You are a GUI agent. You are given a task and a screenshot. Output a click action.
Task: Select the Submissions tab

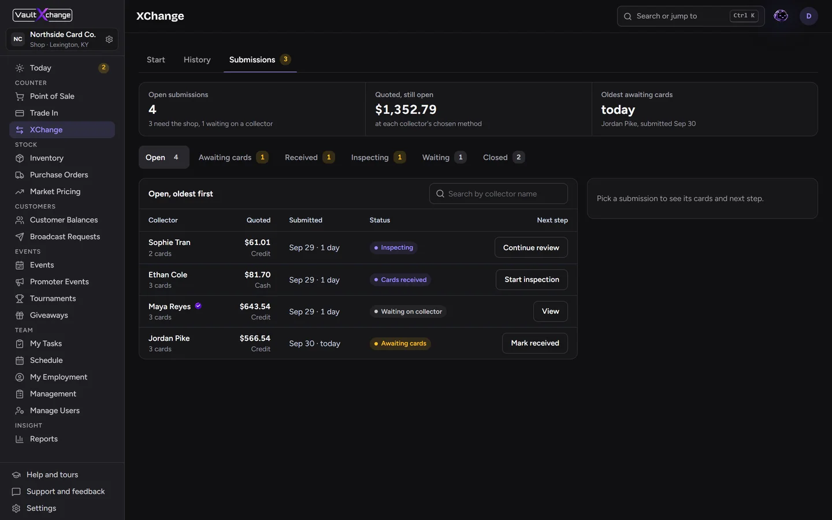260,60
